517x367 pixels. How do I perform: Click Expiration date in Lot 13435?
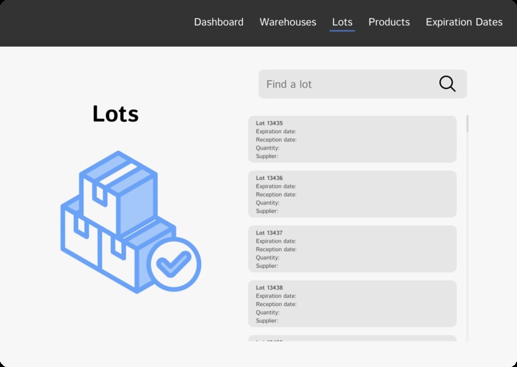276,131
